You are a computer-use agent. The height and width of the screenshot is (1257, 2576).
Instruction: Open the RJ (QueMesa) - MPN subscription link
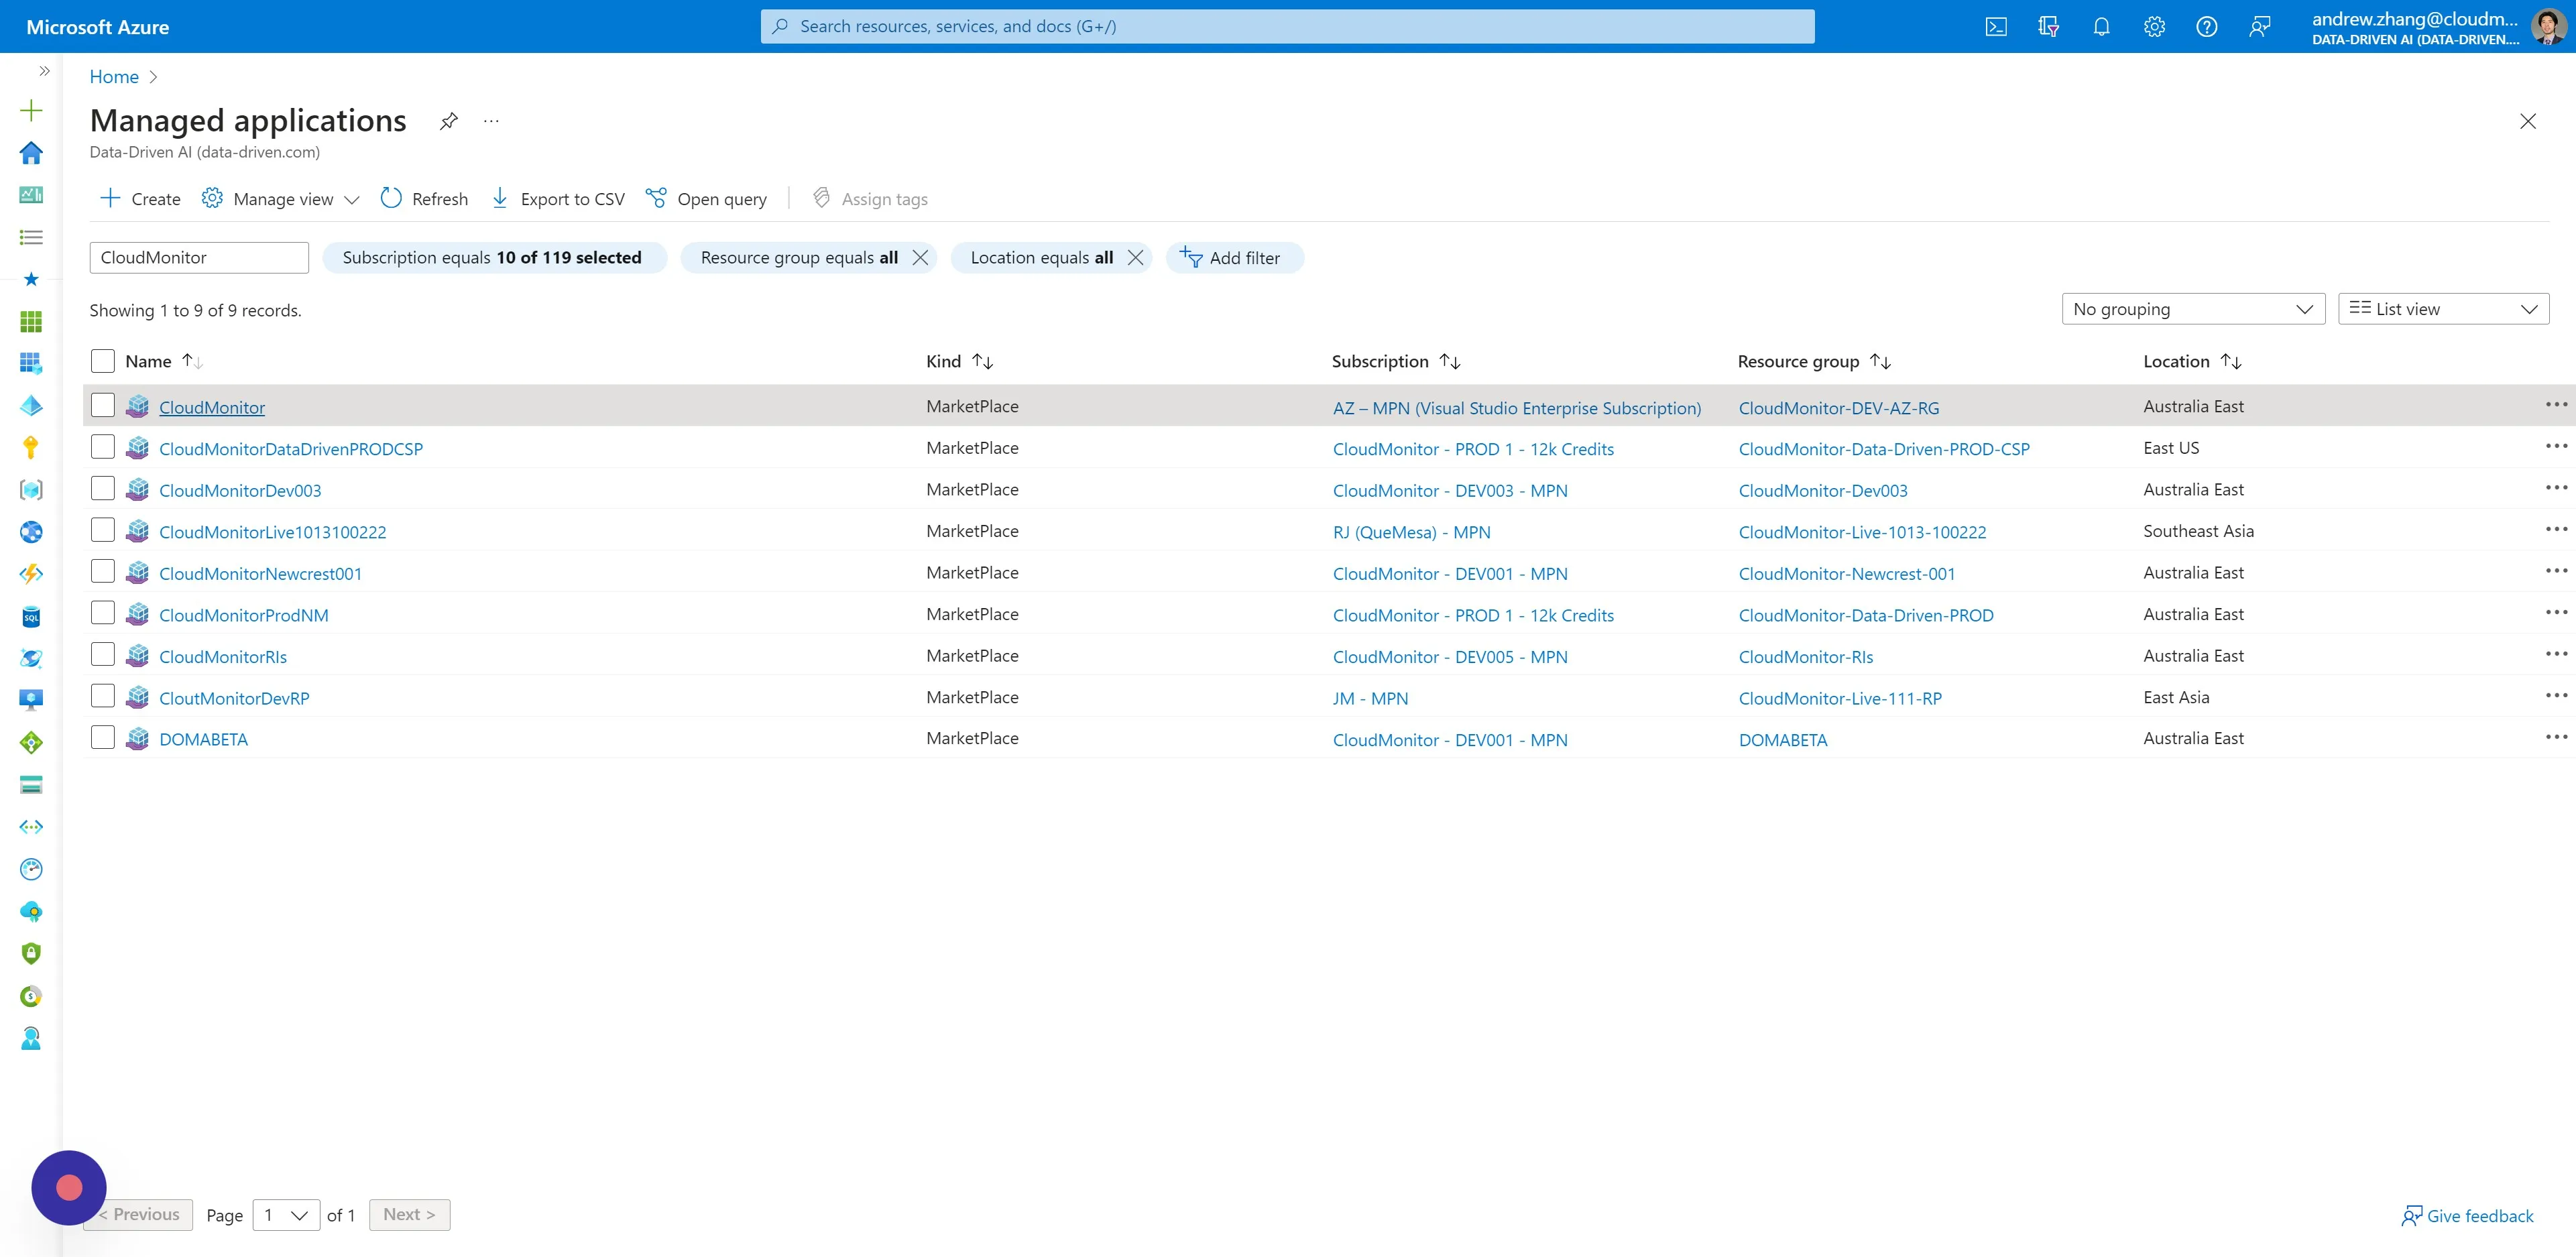coord(1411,532)
